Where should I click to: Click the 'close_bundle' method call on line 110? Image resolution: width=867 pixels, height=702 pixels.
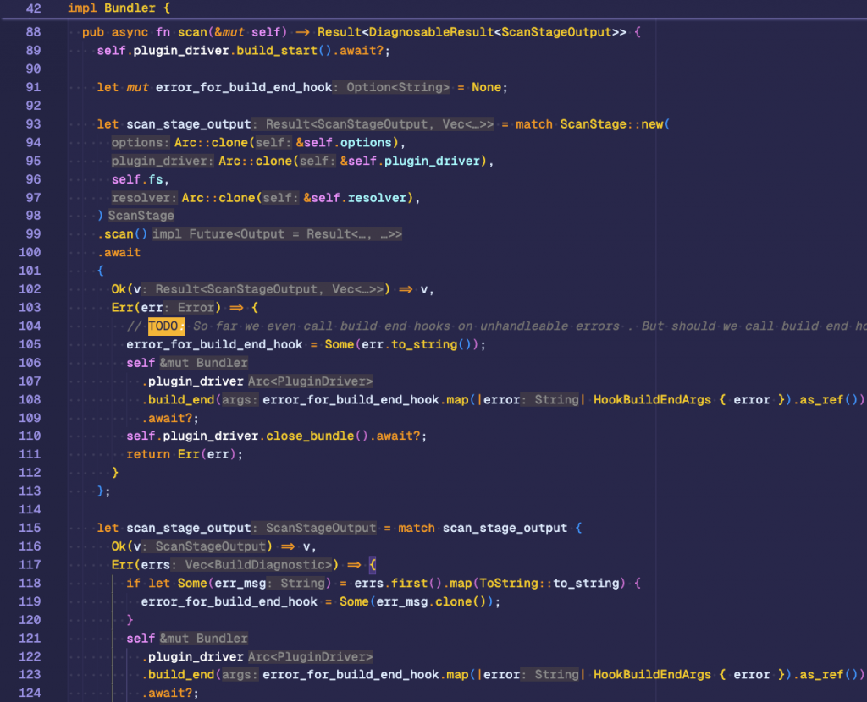click(x=310, y=436)
